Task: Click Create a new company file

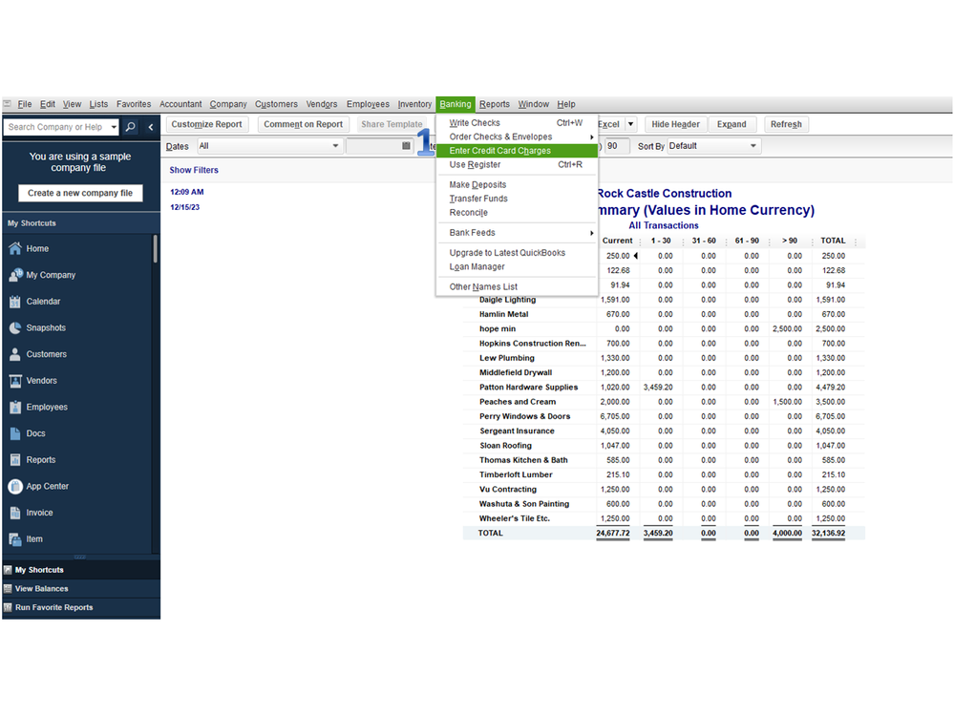Action: (79, 193)
